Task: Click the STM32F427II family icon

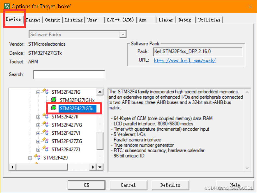Action: [45, 117]
